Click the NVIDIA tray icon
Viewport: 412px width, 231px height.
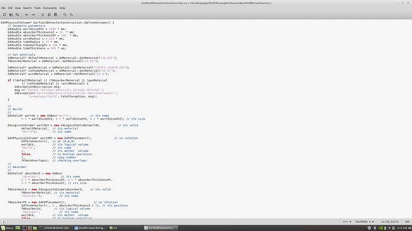(x=380, y=228)
